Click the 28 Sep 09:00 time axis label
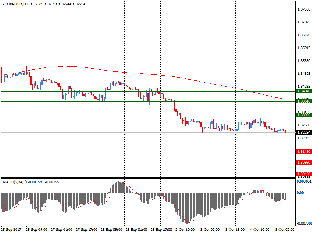The width and height of the screenshot is (312, 234). [x=112, y=230]
